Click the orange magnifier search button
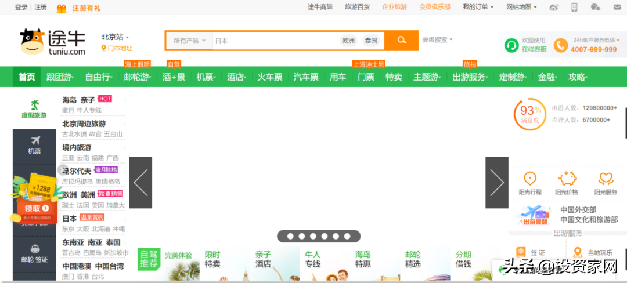 (402, 41)
